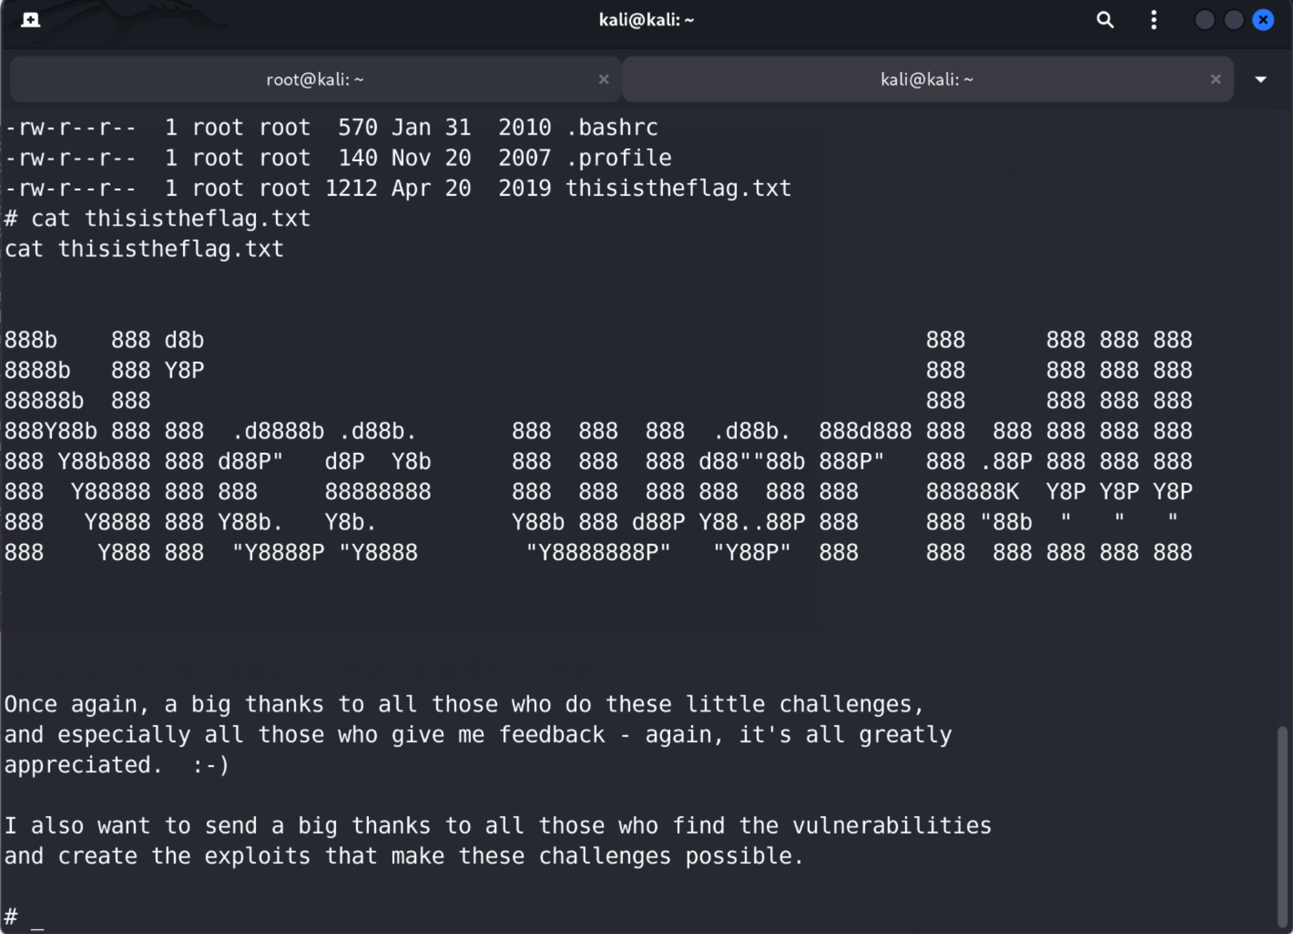Click the kali@kali: ~ window title
The image size is (1293, 934).
pyautogui.click(x=646, y=20)
